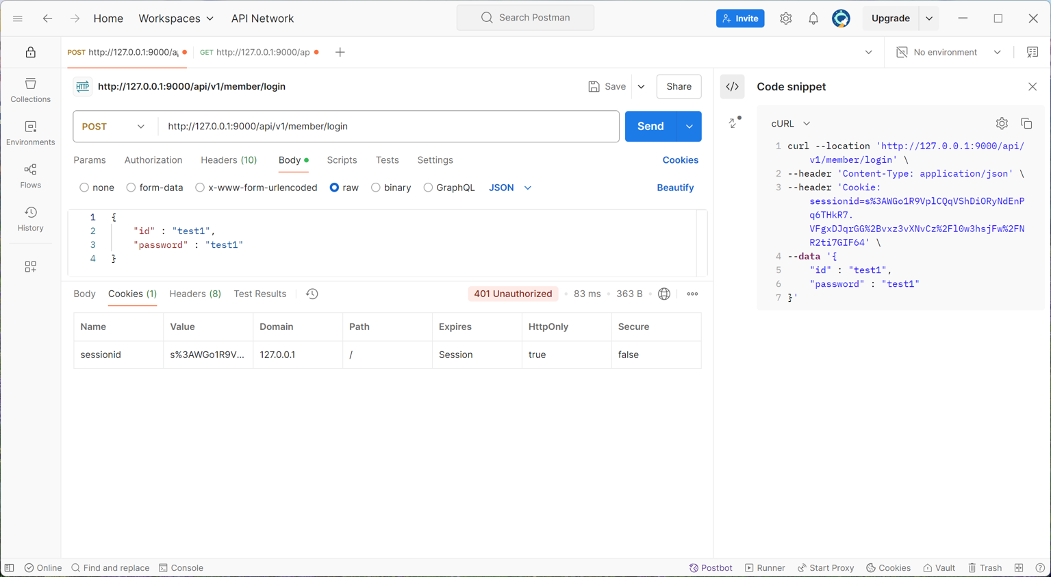Open the hamburger menu icon

click(x=18, y=18)
